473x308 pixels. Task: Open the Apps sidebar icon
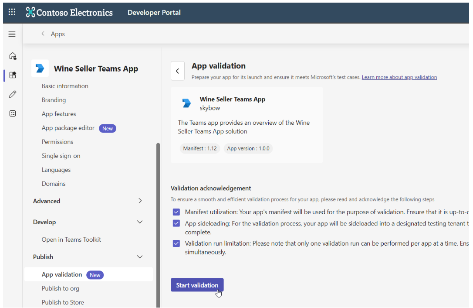pyautogui.click(x=13, y=75)
